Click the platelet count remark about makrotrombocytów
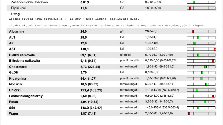Viewport: 223px width, 125px height. pos(107,26)
